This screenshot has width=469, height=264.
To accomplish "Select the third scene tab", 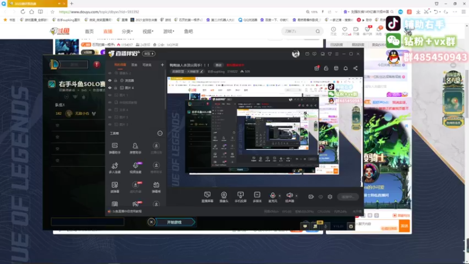I will 147,65.
